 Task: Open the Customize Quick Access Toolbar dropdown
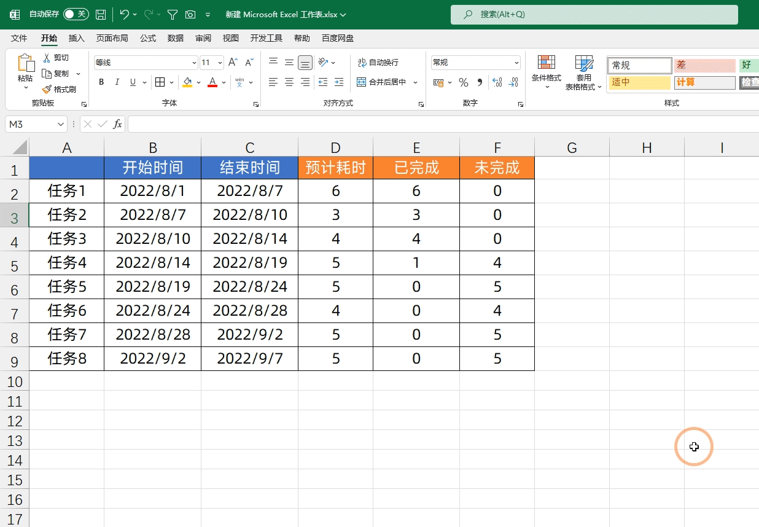(x=208, y=14)
